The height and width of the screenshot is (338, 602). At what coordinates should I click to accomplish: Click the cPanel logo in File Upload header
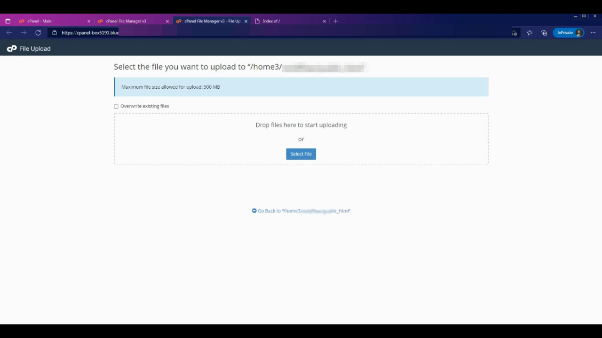pyautogui.click(x=12, y=49)
